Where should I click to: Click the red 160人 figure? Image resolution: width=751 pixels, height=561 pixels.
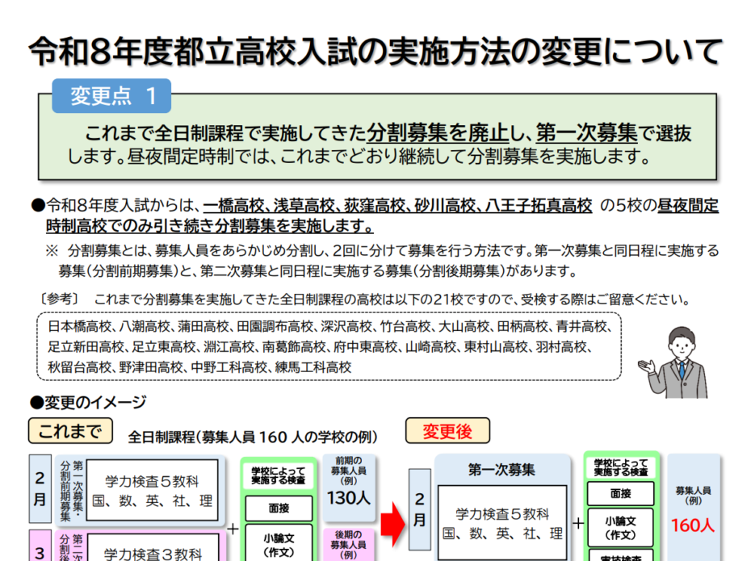[693, 525]
